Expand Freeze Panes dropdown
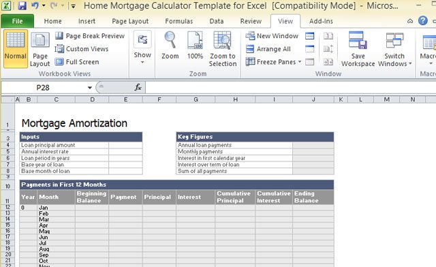 coord(274,62)
